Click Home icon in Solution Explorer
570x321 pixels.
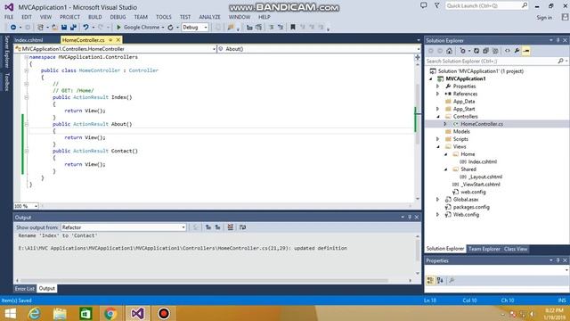449,51
